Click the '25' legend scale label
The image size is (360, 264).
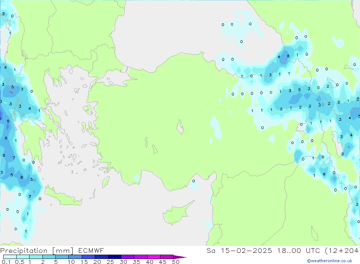coord(110,262)
